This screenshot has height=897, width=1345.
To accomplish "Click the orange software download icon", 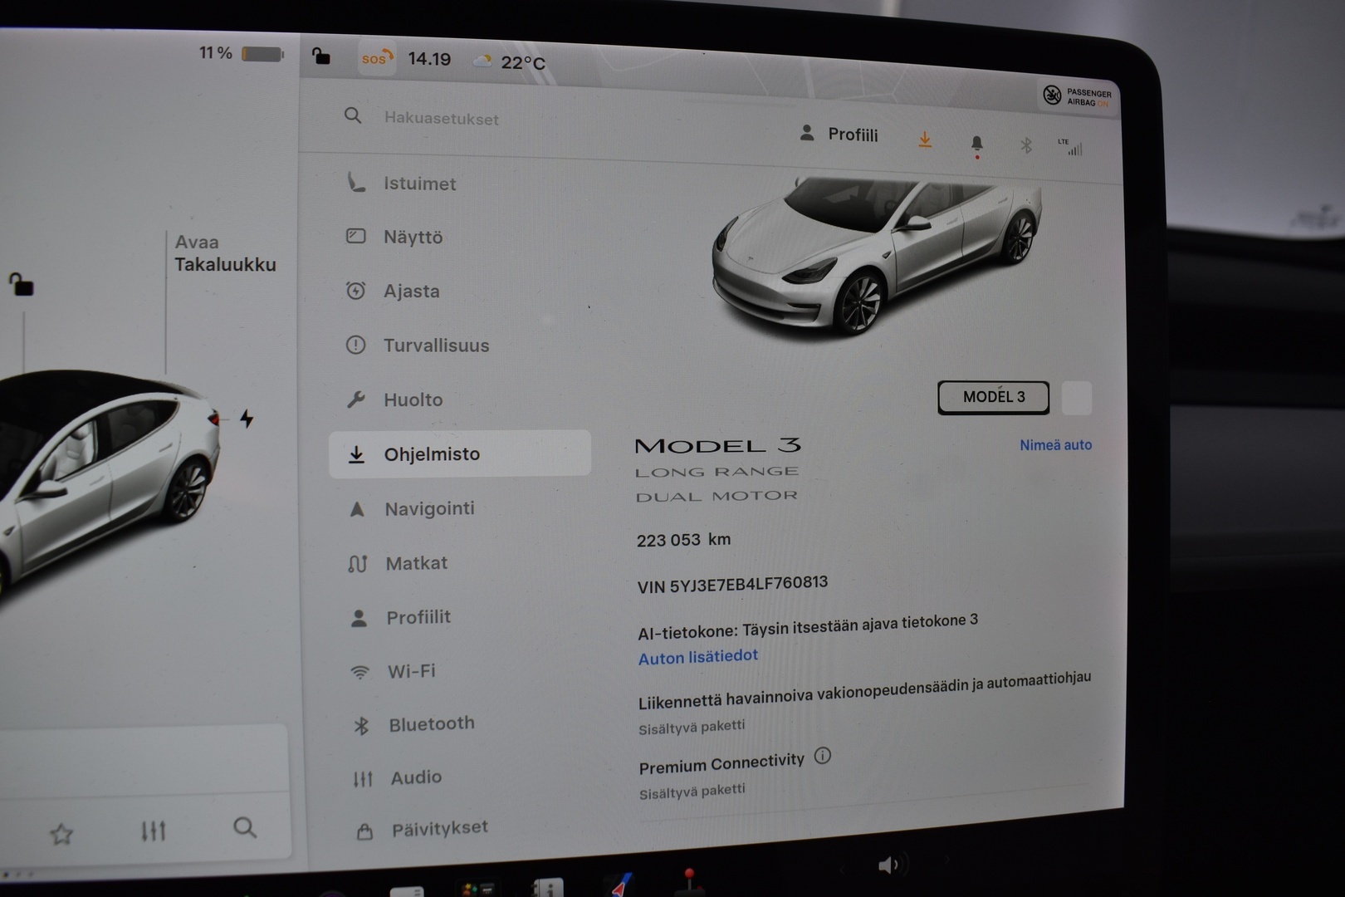I will [925, 140].
